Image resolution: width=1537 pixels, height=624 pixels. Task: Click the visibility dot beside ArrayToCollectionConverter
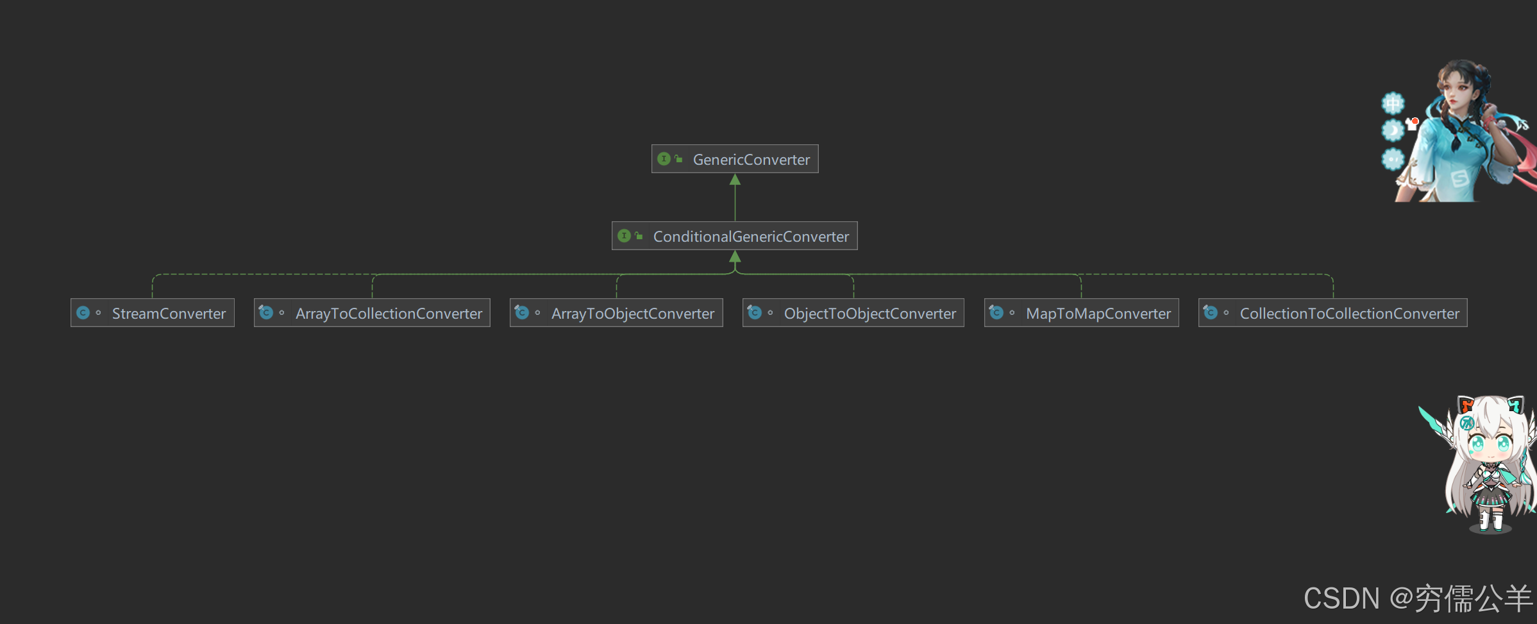(281, 313)
